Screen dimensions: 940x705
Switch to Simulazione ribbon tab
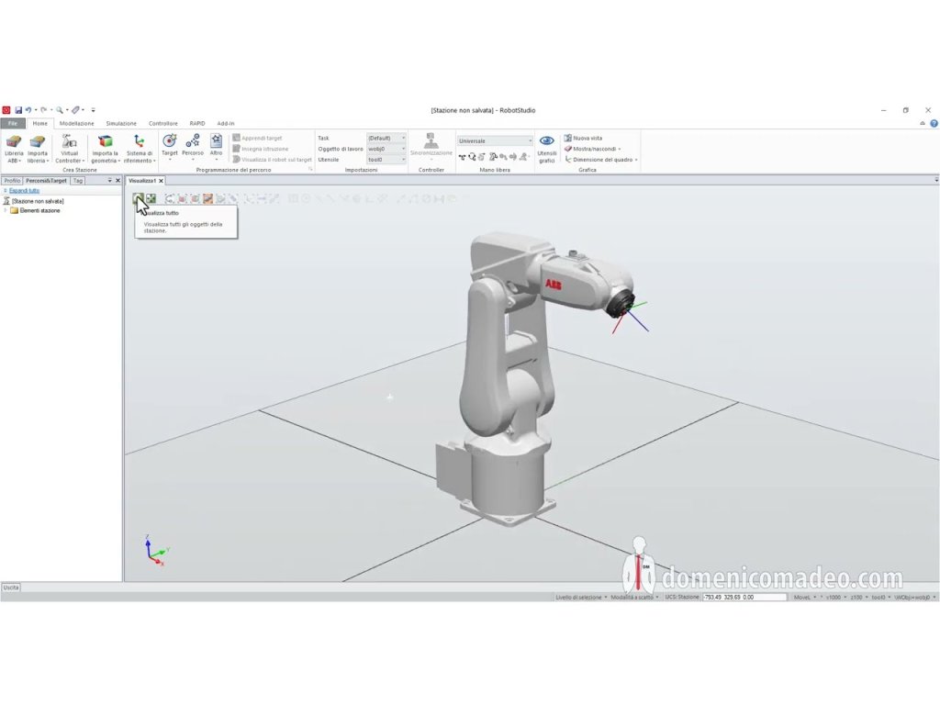click(x=121, y=124)
